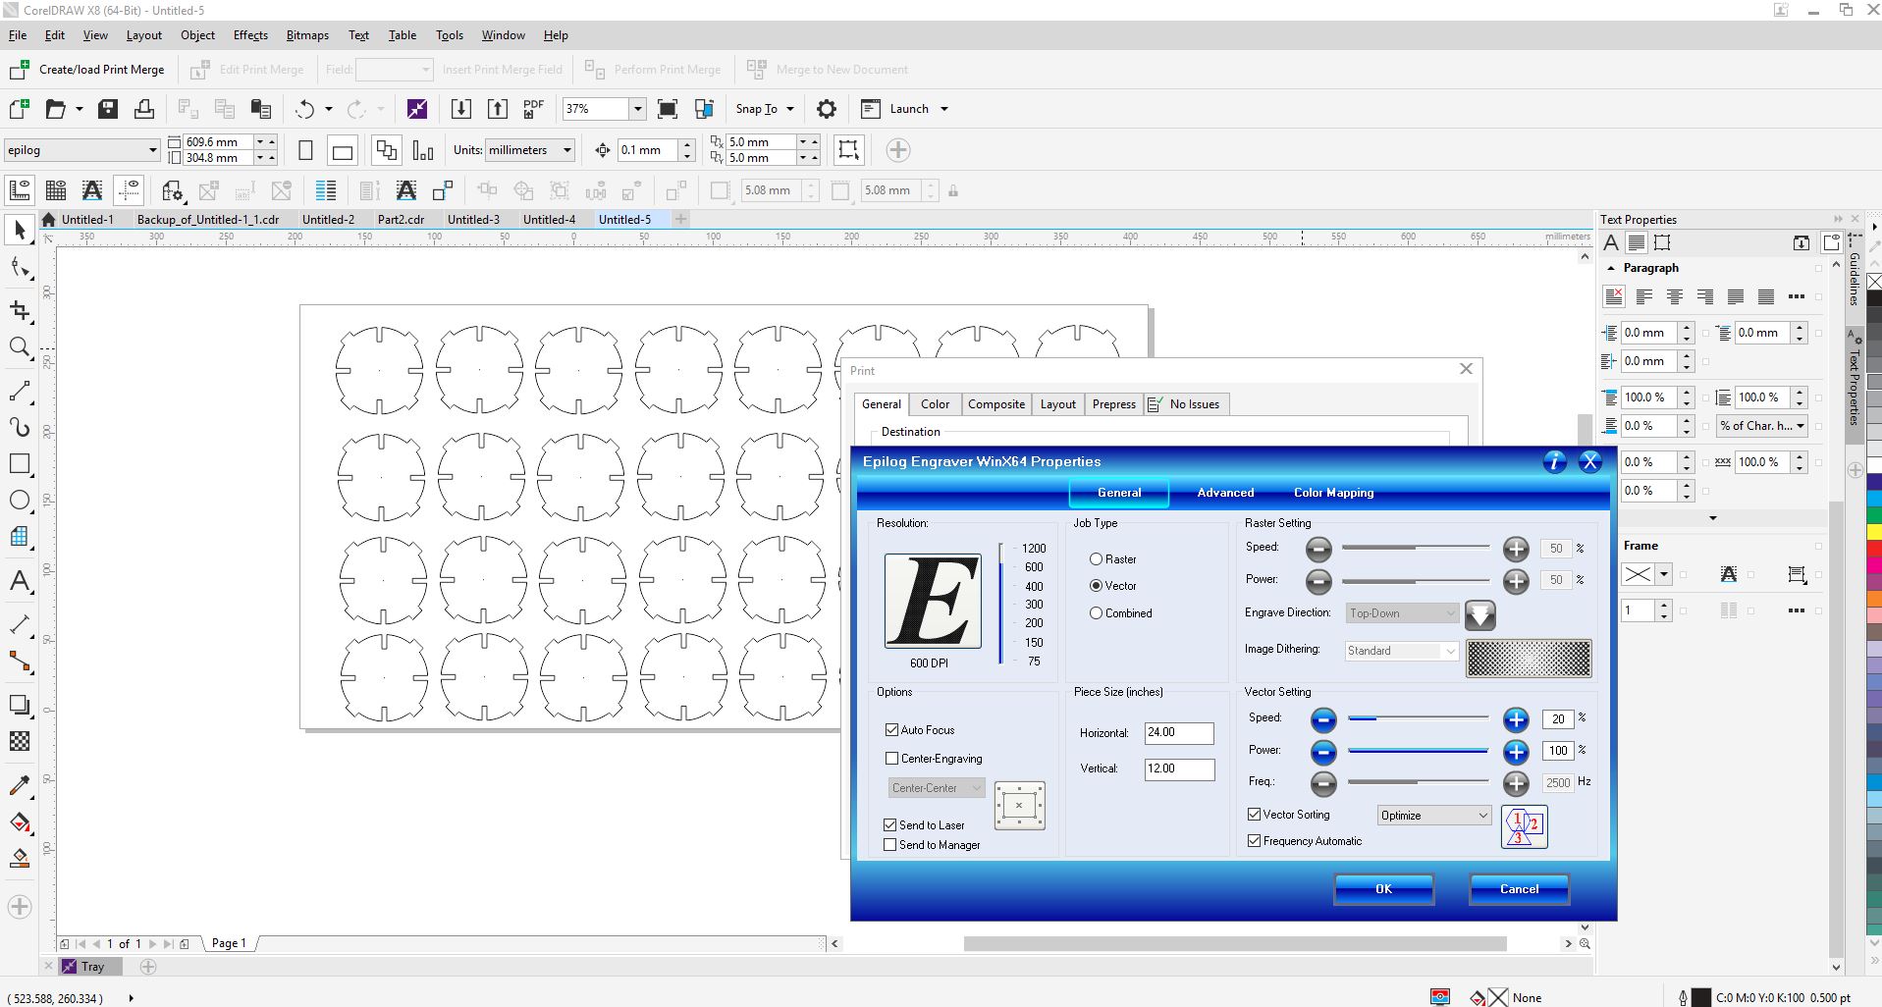Image resolution: width=1882 pixels, height=1007 pixels.
Task: Select the Drop Shadow tool
Action: coord(20,705)
